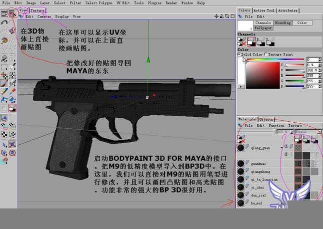This screenshot has width=323, height=229.
Task: Open the Cameras menu in viewport
Action: tap(44, 17)
